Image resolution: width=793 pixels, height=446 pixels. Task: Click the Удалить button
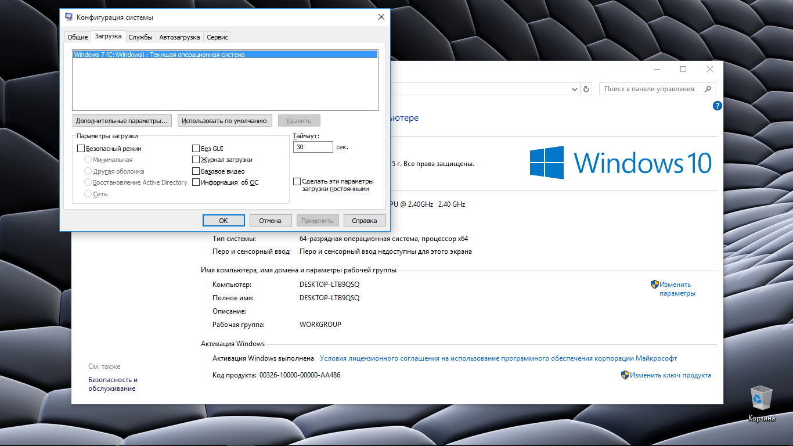pos(299,121)
